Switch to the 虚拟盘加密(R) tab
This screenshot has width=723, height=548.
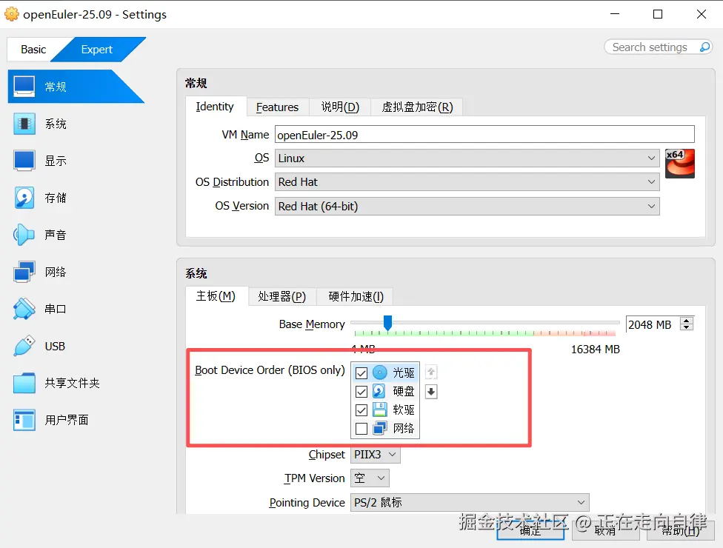click(x=417, y=107)
